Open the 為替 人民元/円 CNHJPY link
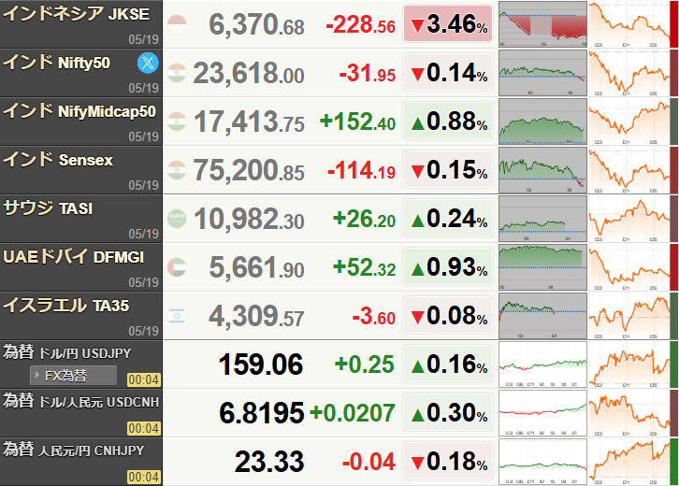The width and height of the screenshot is (679, 486). tap(73, 450)
